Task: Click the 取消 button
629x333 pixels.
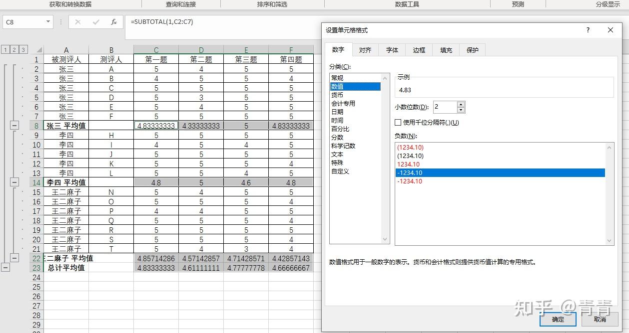Action: 600,320
